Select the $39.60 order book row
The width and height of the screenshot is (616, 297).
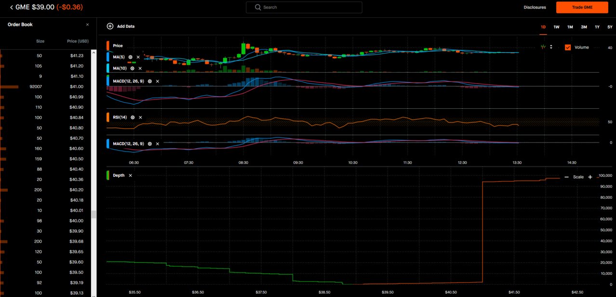45,262
